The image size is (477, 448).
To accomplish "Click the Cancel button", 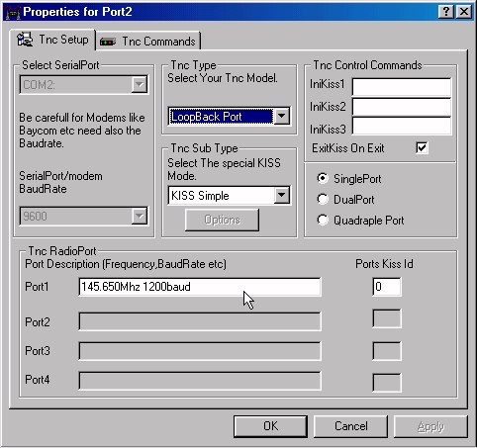I will coord(350,426).
